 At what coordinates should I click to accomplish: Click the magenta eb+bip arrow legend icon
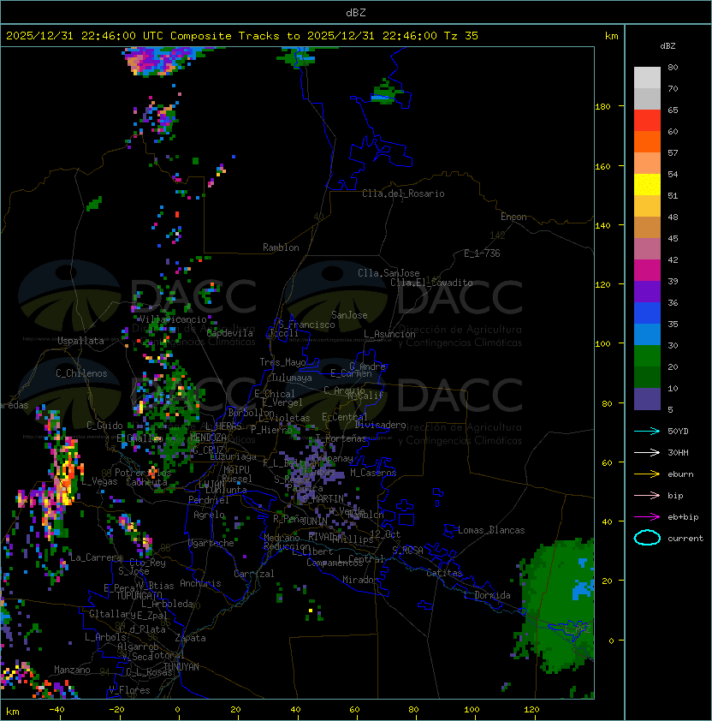647,517
